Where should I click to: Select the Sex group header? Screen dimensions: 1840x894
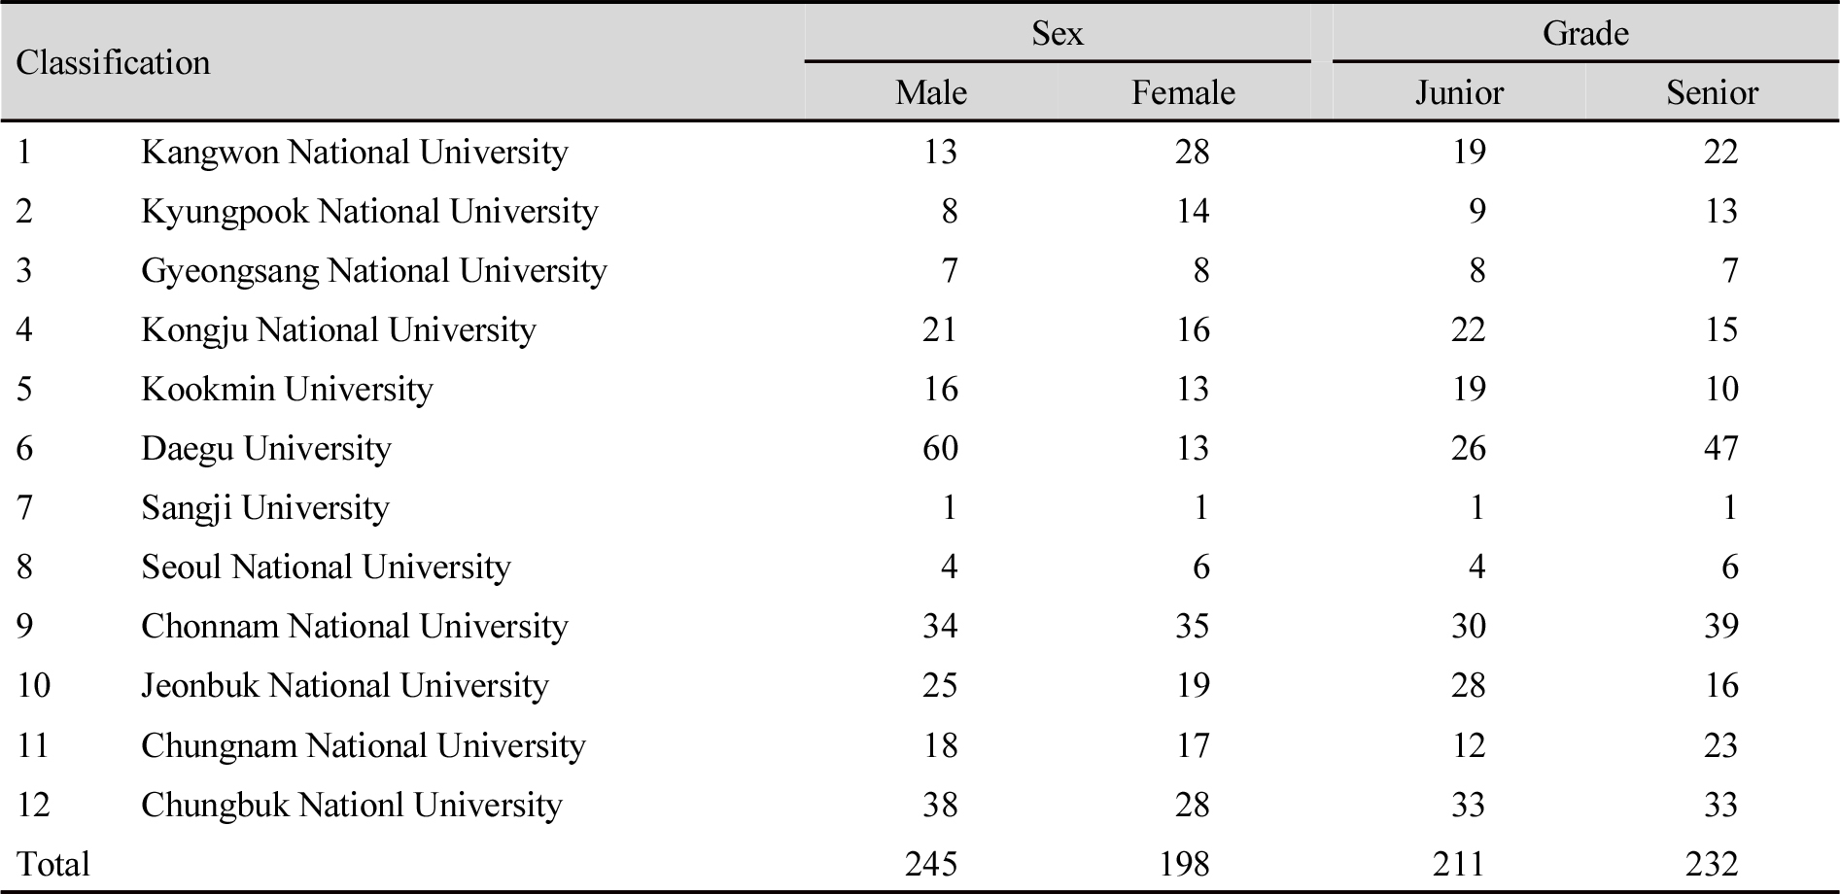1057,33
